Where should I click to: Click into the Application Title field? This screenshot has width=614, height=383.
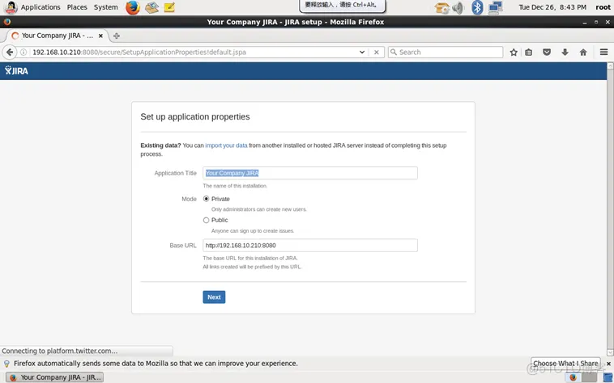point(310,173)
